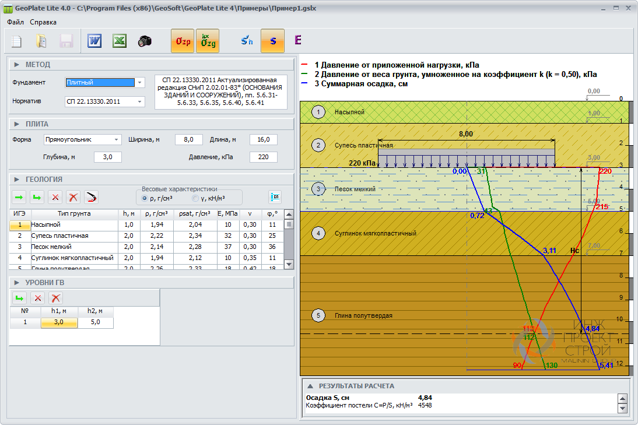Open the Файл menu
Viewport: 638px width, 425px height.
tap(16, 22)
